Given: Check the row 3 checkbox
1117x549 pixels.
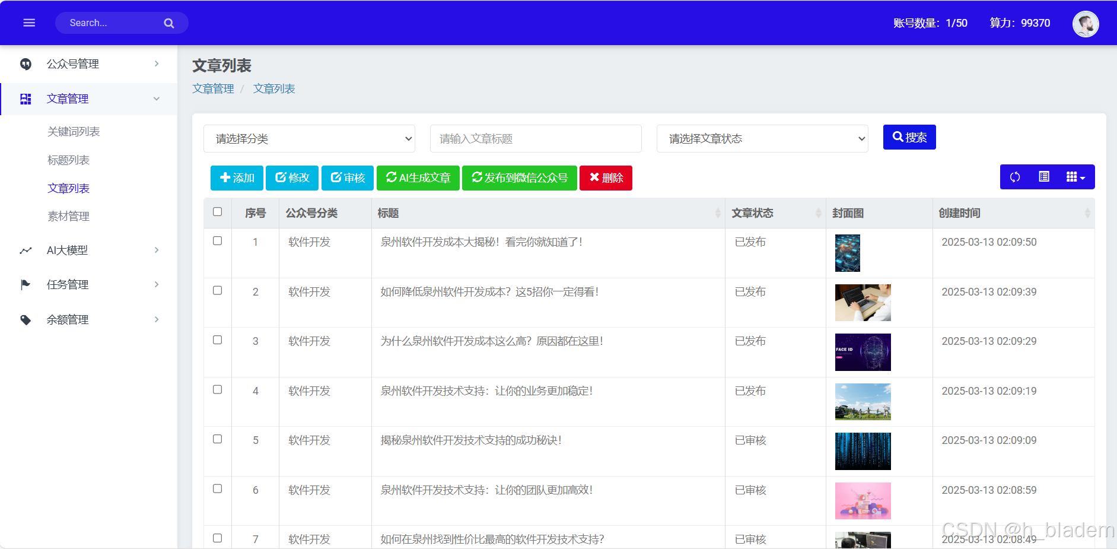Looking at the screenshot, I should (x=218, y=340).
